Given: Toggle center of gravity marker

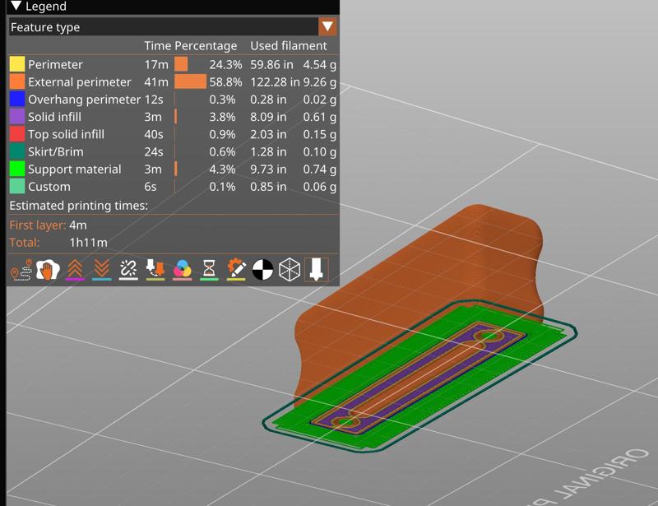Looking at the screenshot, I should point(262,270).
